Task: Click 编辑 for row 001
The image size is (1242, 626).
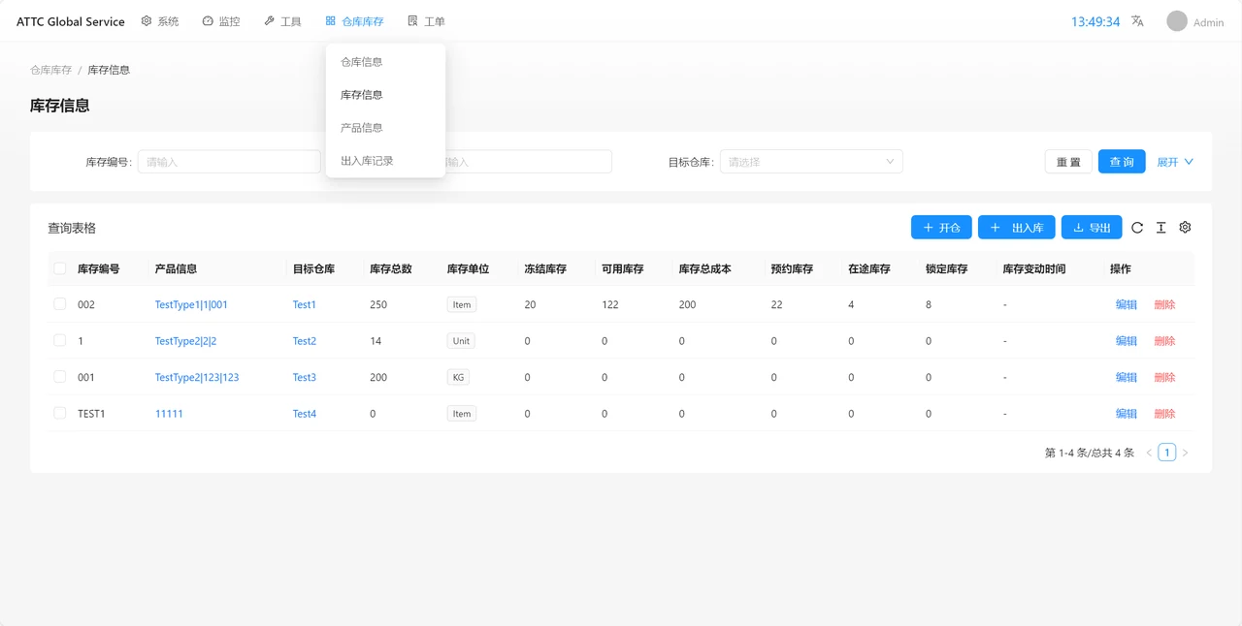Action: 1126,377
